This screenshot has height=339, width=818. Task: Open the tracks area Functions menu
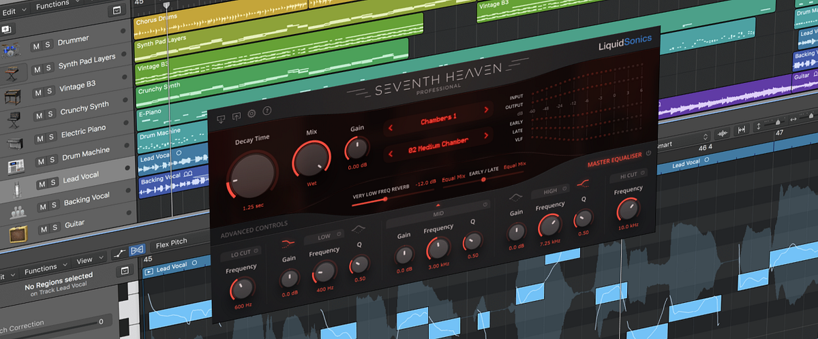[x=56, y=5]
